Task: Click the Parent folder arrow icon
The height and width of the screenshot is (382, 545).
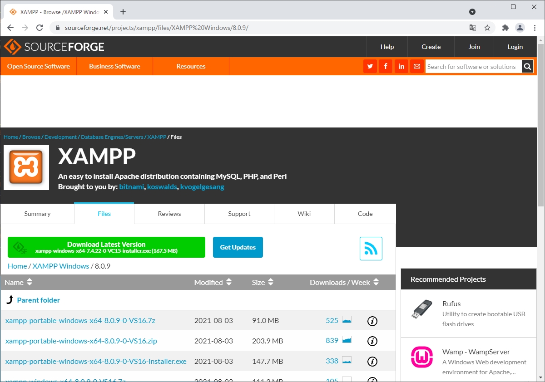Action: pyautogui.click(x=10, y=300)
